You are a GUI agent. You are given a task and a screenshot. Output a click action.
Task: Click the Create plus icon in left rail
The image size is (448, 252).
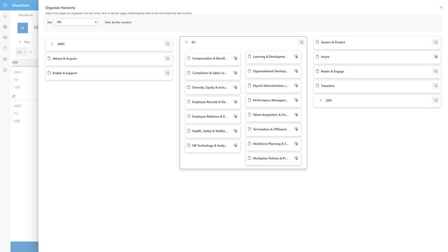5,70
